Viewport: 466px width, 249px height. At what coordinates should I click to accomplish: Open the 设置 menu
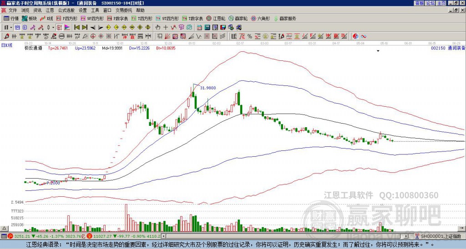click(x=83, y=10)
